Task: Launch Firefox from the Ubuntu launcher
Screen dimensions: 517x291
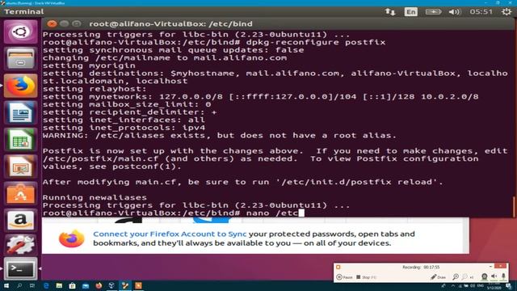Action: tap(20, 86)
